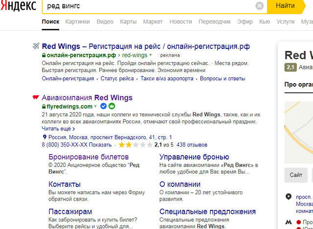Select the Поиск tab
Screen dimensions: 313x229
click(50, 22)
